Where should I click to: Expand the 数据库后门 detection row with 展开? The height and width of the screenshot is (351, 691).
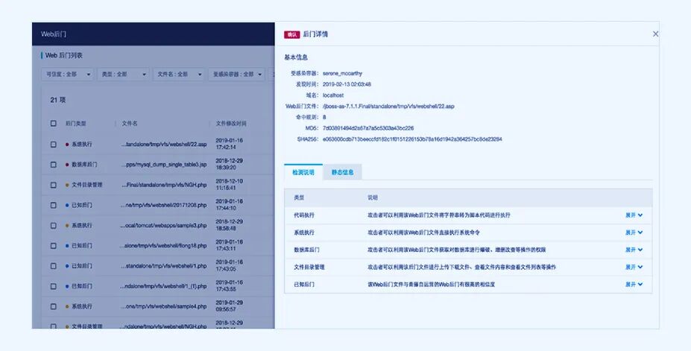point(634,250)
